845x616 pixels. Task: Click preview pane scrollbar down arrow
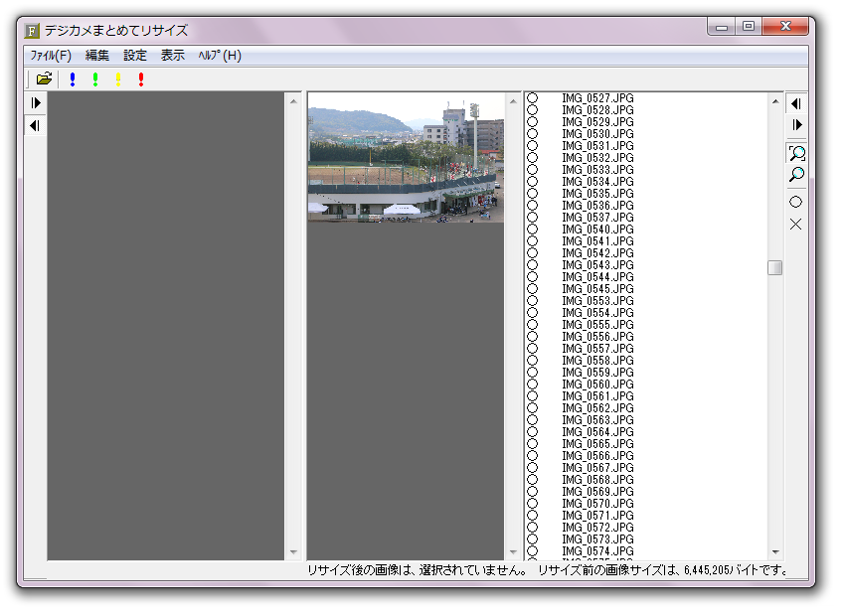513,552
